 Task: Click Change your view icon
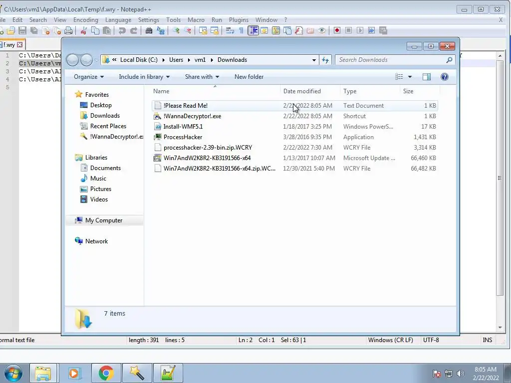click(x=399, y=77)
